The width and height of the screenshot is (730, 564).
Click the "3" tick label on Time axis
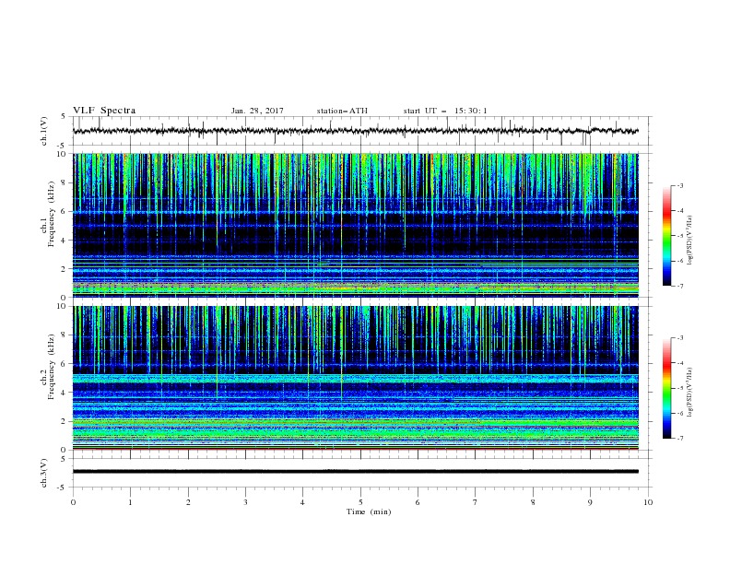pyautogui.click(x=245, y=502)
